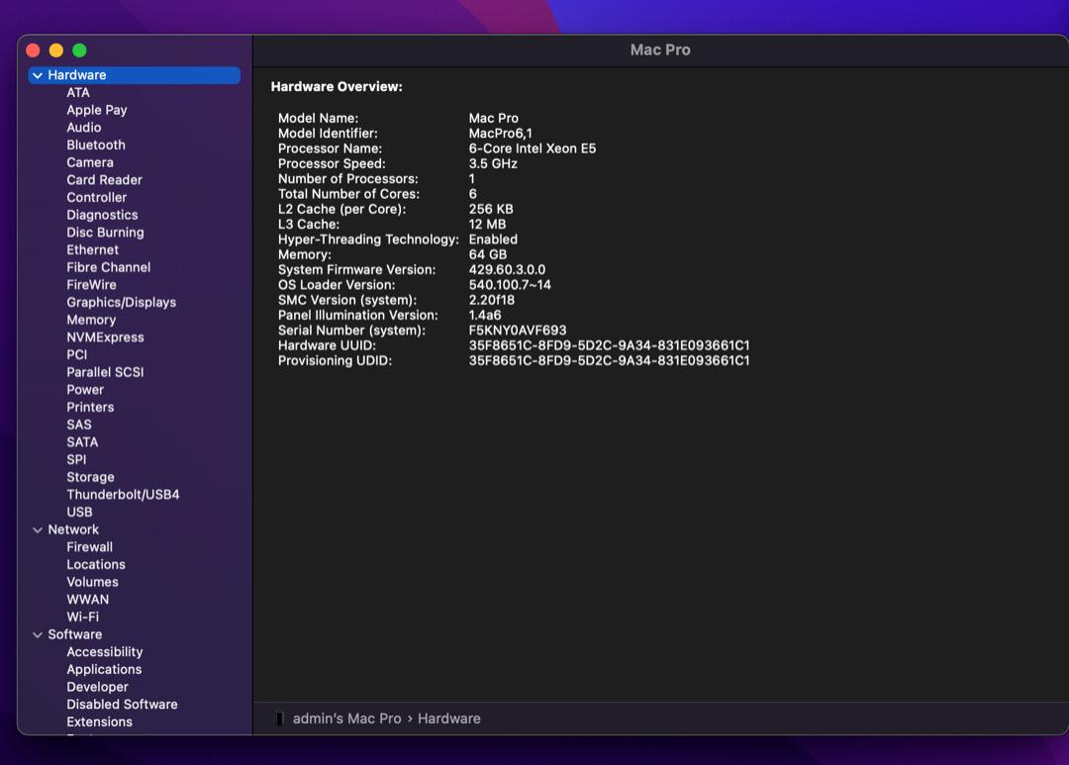Image resolution: width=1069 pixels, height=765 pixels.
Task: Select Diagnostics in the sidebar
Action: pos(102,215)
